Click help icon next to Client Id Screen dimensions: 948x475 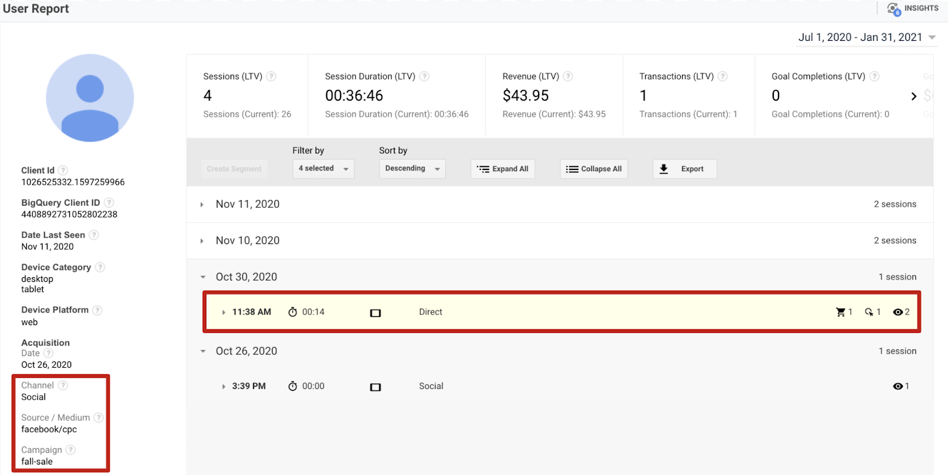click(63, 171)
